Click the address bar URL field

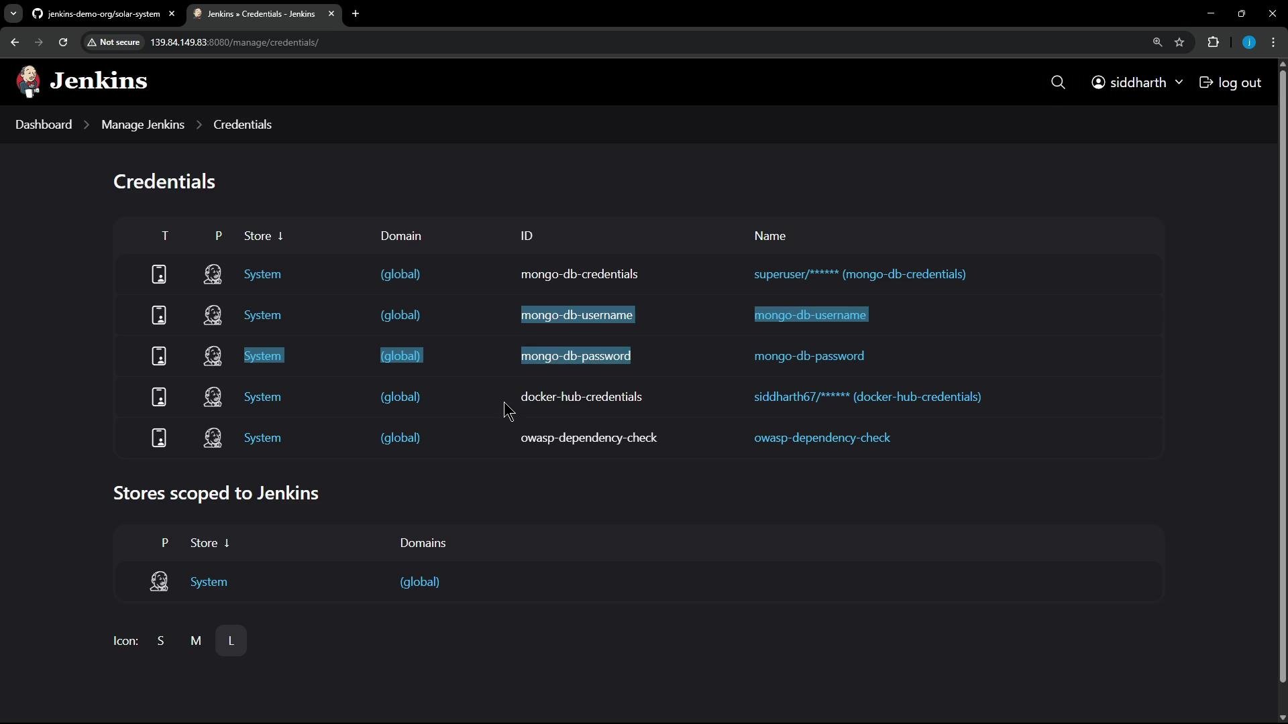[x=637, y=42]
